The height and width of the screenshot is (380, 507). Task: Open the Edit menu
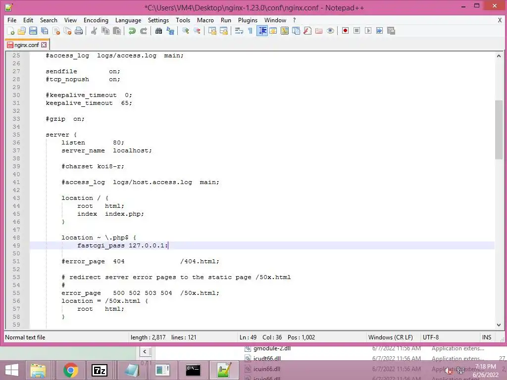(28, 20)
